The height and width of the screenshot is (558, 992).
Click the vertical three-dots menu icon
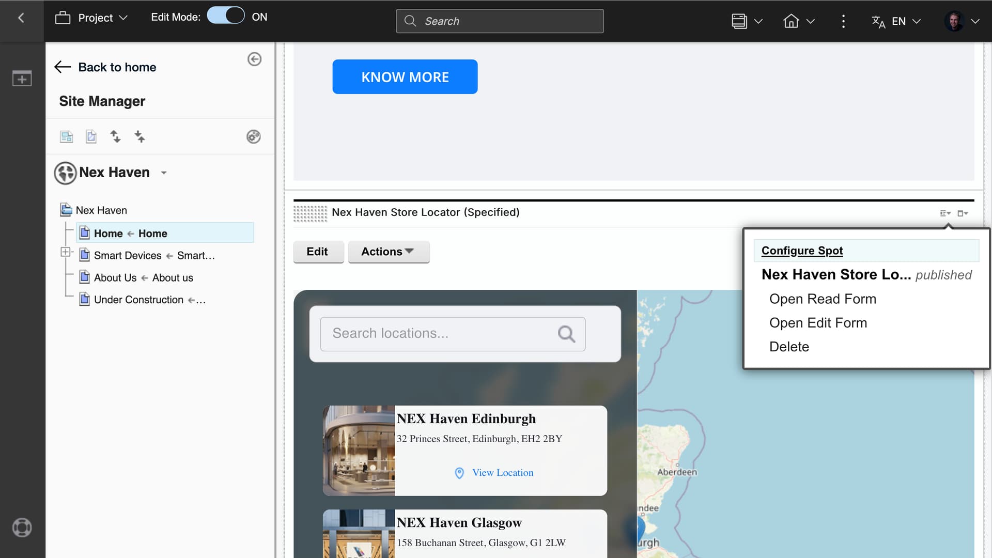[x=843, y=21]
